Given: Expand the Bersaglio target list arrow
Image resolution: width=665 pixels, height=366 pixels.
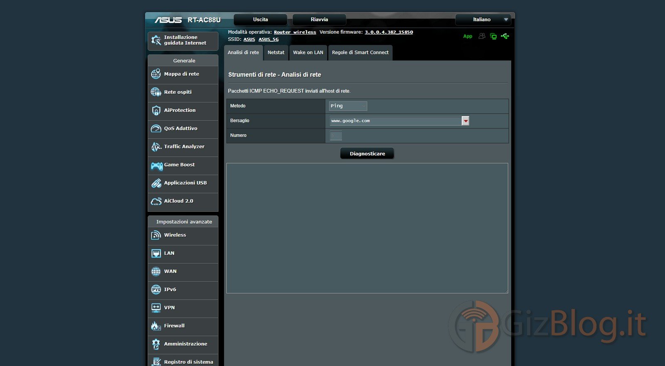Looking at the screenshot, I should [x=465, y=121].
